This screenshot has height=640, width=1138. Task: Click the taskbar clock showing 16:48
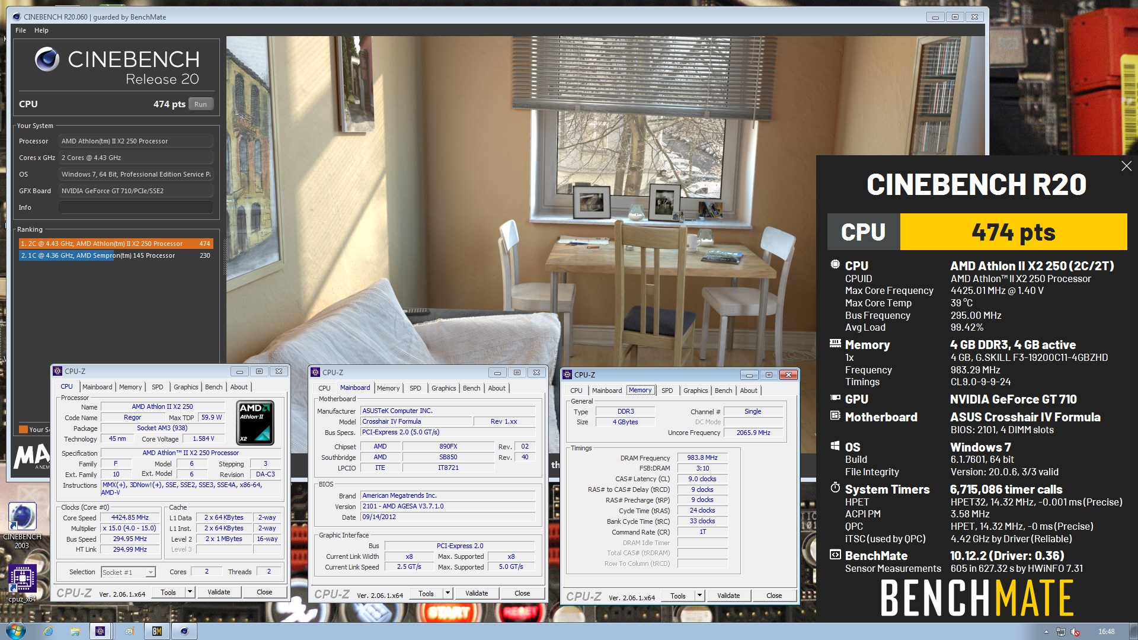coord(1106,632)
